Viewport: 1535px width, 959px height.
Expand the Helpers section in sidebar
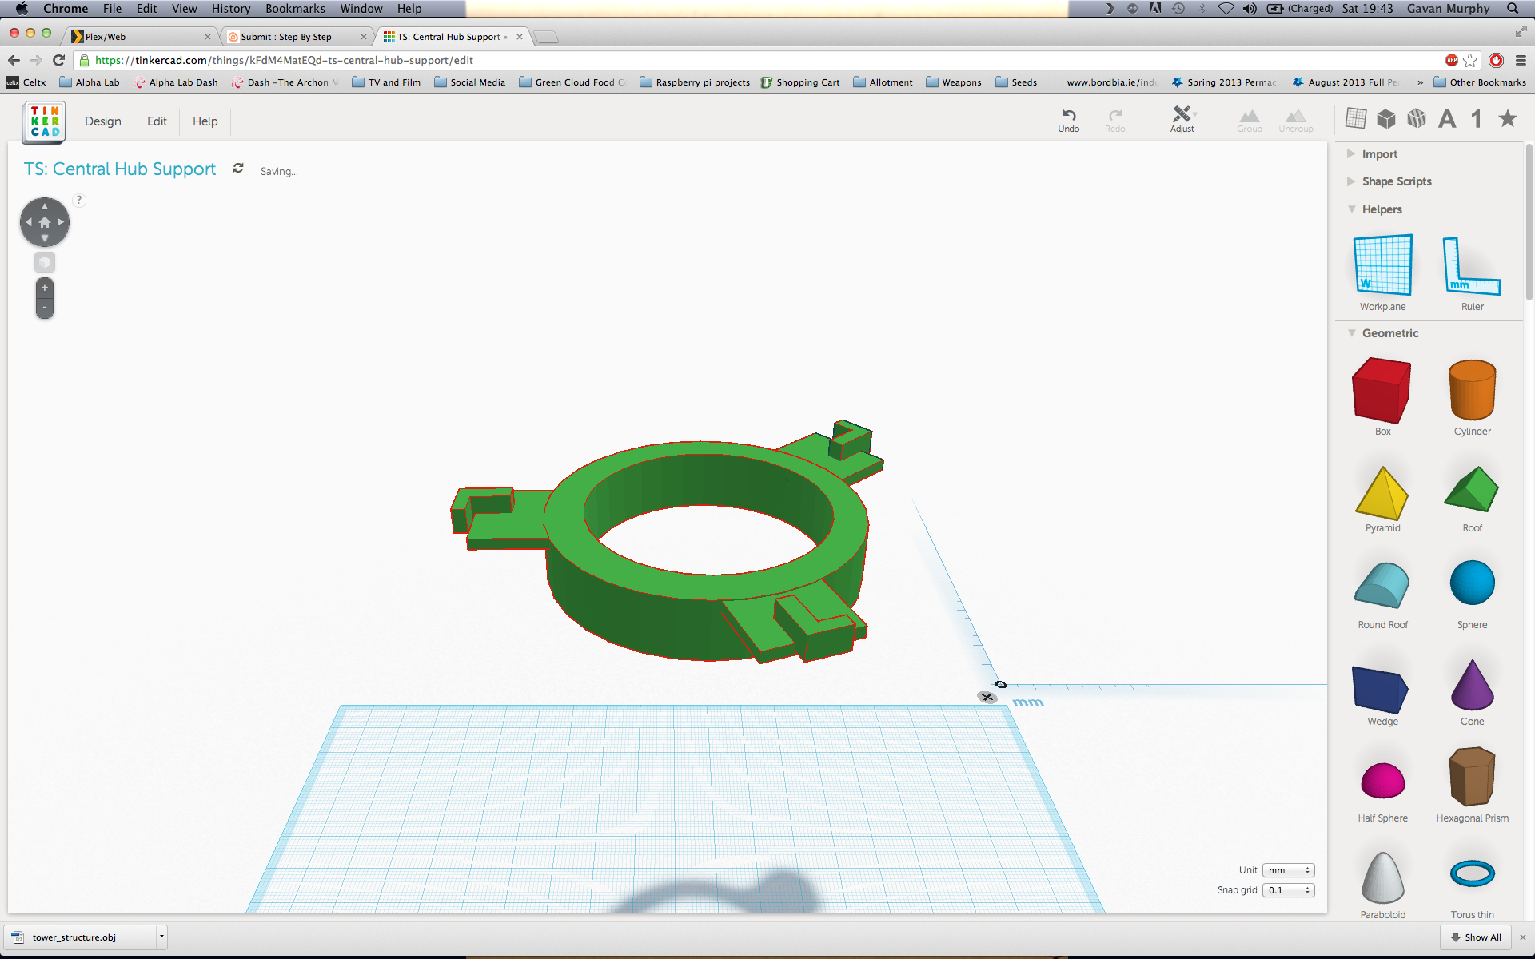coord(1352,209)
